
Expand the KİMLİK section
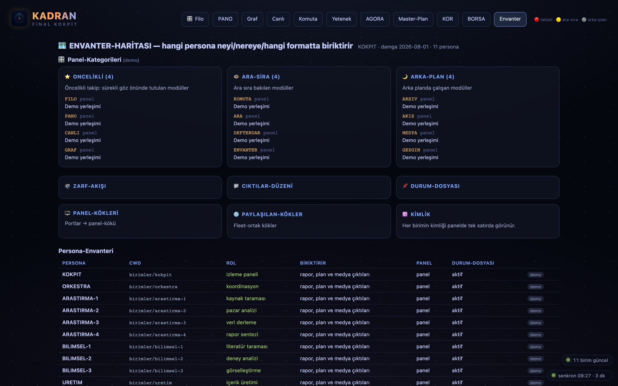(478, 221)
